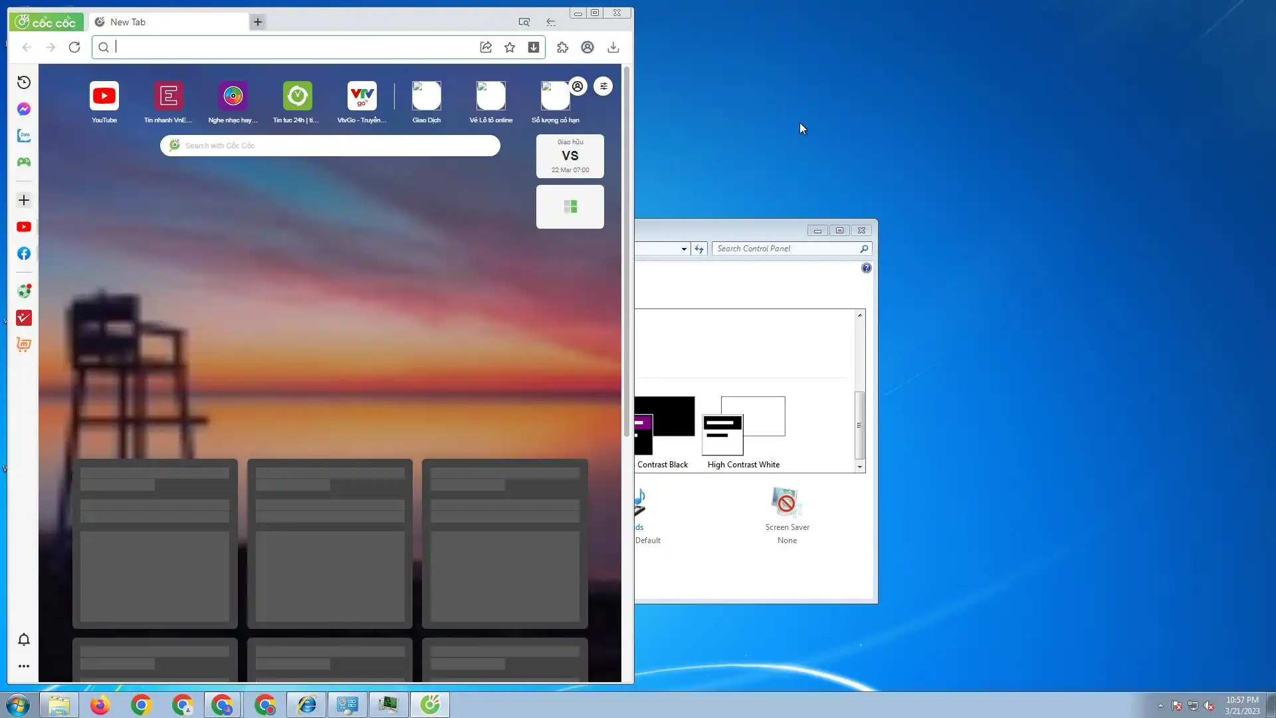
Task: Click the notifications bell icon
Action: (x=24, y=640)
